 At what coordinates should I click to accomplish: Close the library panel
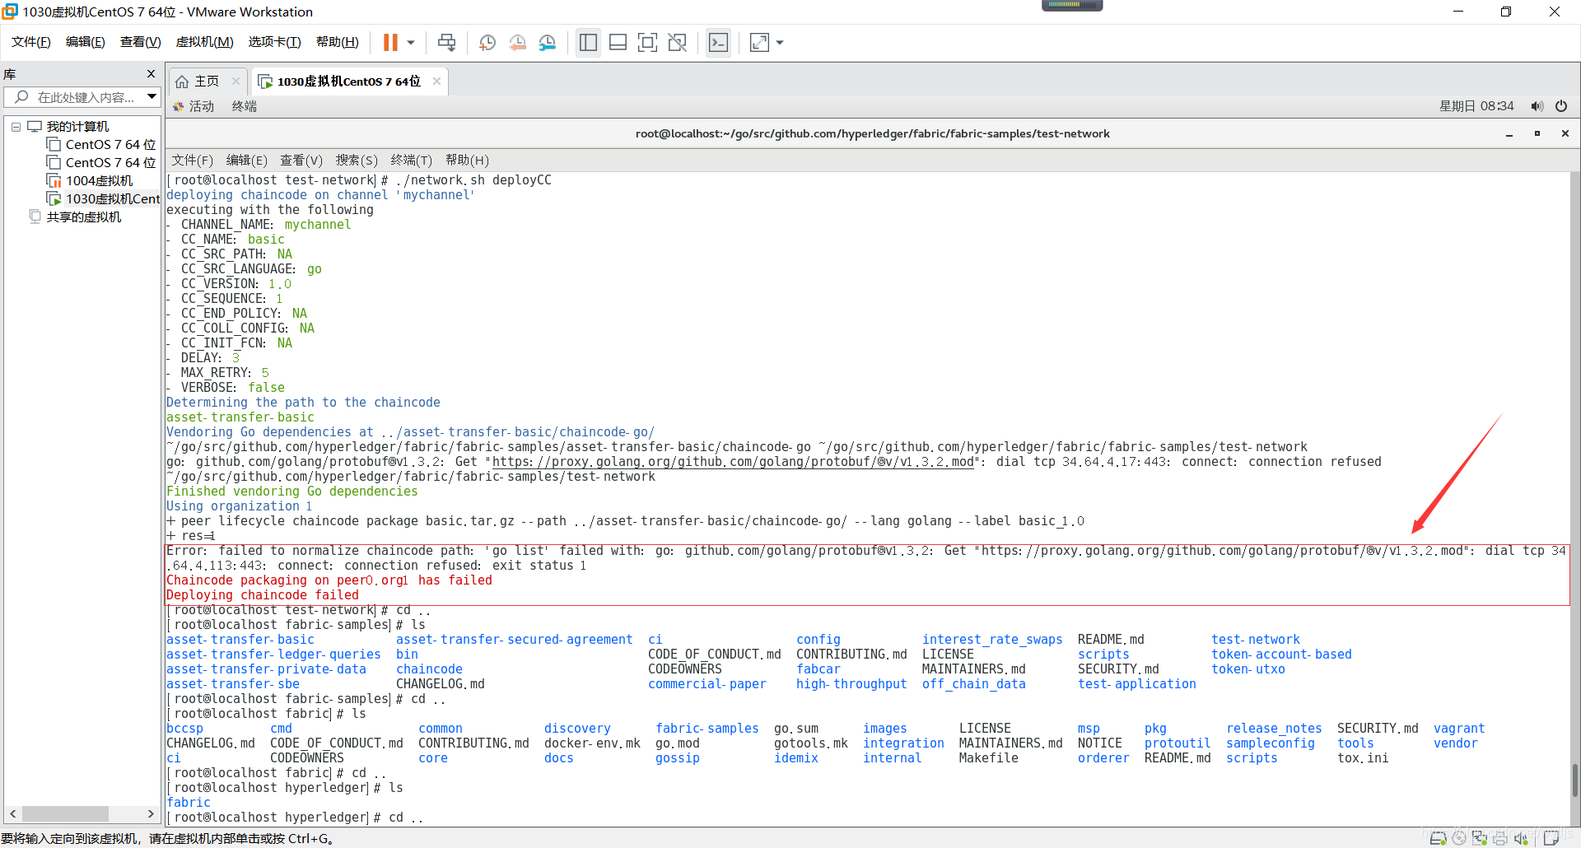point(151,74)
